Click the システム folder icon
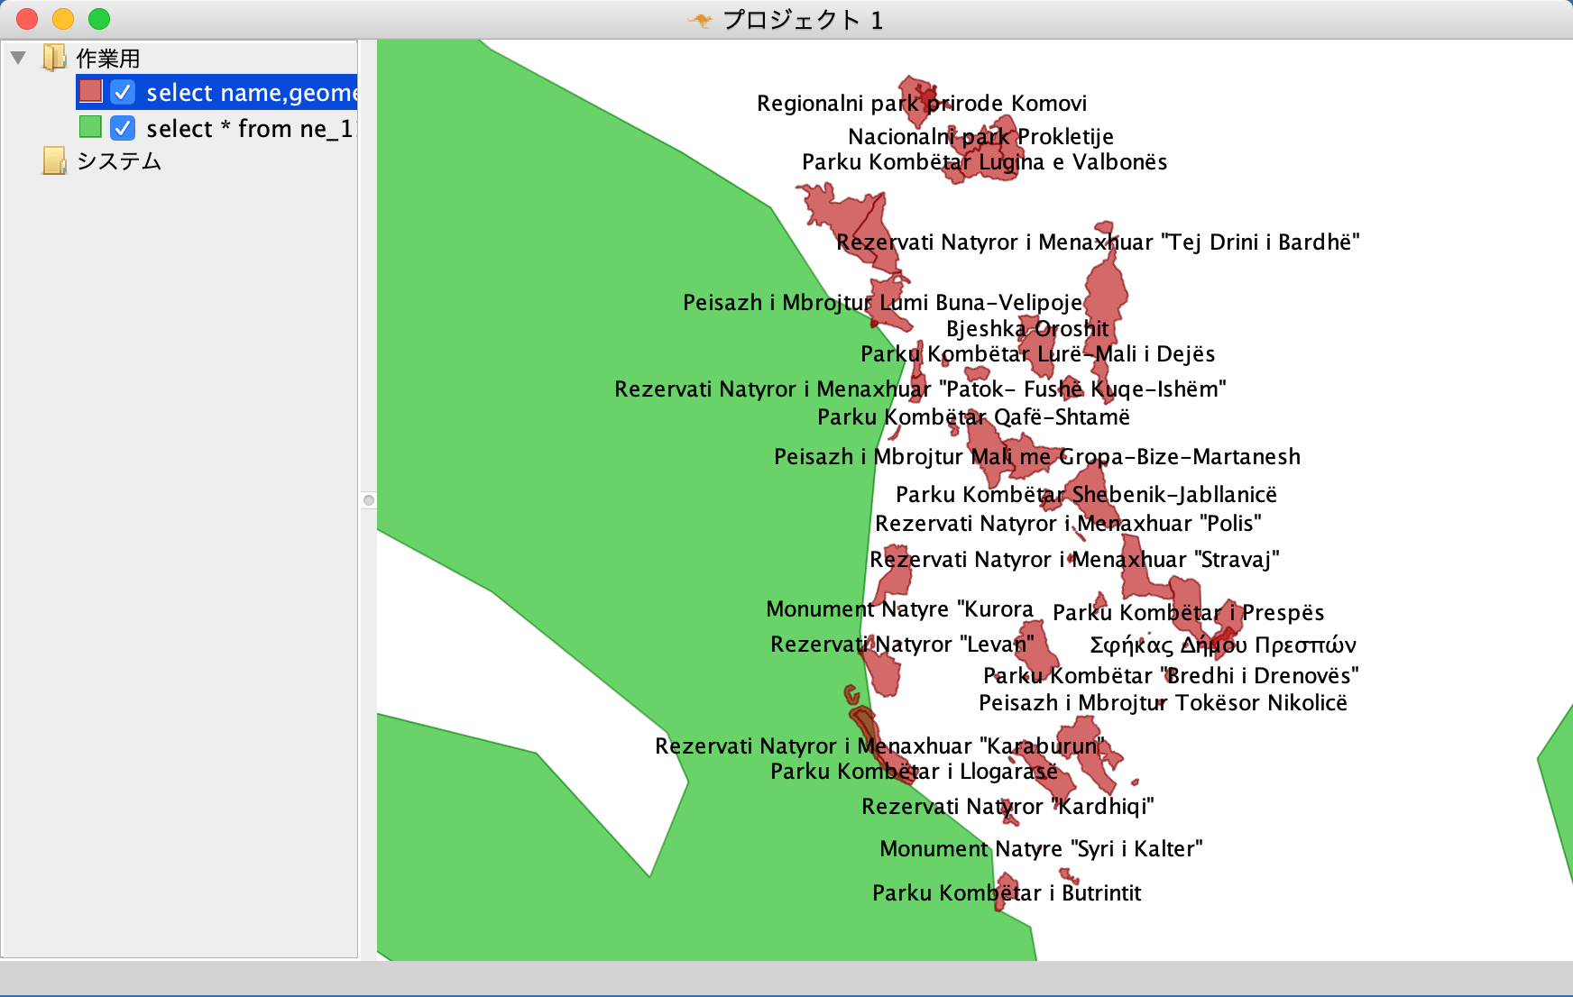The image size is (1573, 997). (x=54, y=160)
